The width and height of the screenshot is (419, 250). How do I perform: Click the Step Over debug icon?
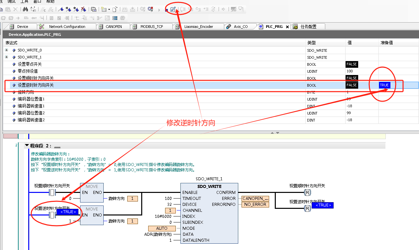click(182, 9)
